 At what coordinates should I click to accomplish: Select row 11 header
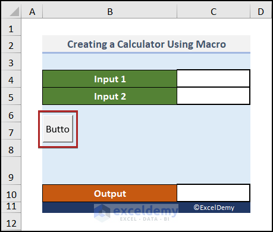[11, 207]
